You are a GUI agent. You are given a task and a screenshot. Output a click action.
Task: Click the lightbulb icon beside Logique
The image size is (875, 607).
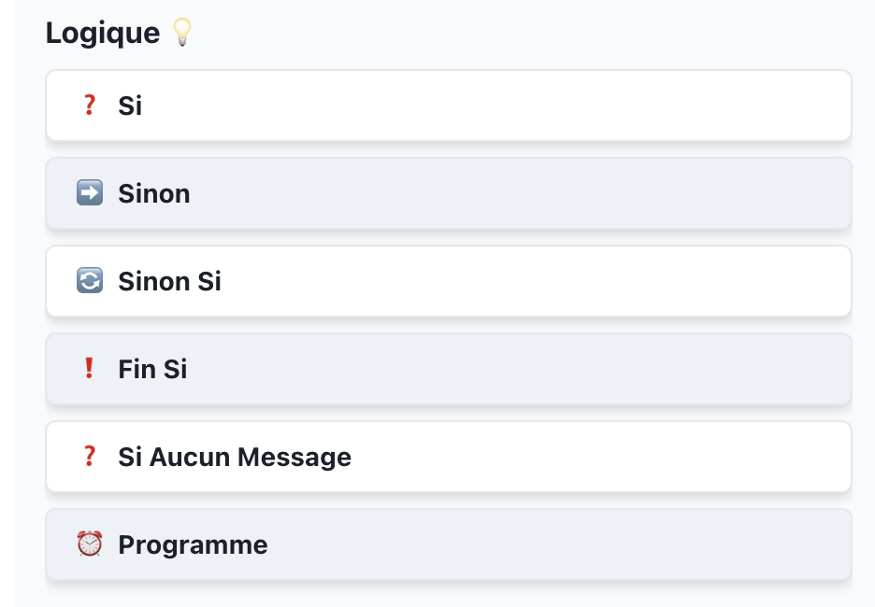coord(181,34)
